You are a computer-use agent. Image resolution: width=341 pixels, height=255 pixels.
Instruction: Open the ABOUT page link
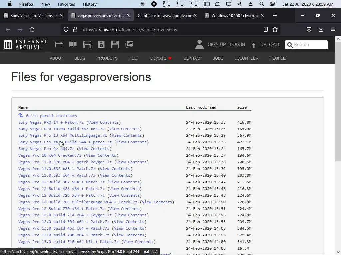tap(57, 58)
